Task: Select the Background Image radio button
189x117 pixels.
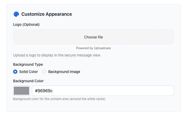Action: [44, 72]
